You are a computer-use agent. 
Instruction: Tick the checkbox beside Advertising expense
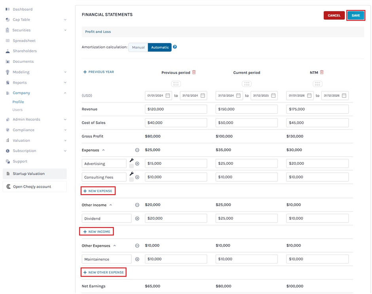pos(131,166)
